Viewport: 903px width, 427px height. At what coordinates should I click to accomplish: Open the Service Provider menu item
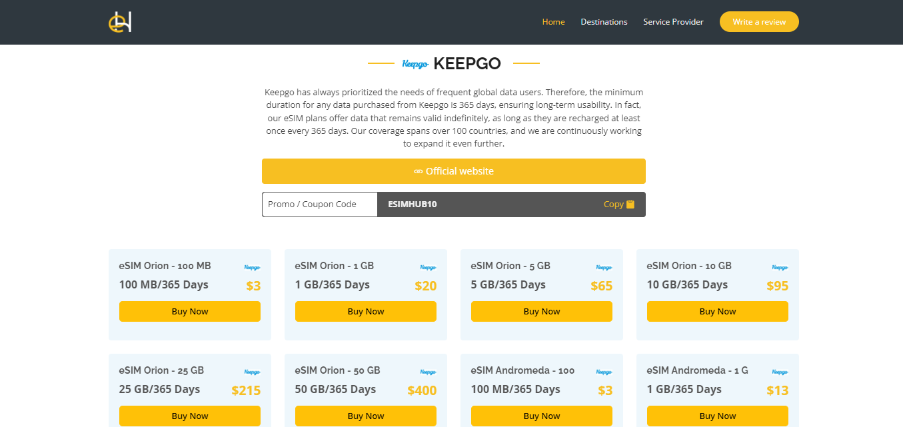673,22
